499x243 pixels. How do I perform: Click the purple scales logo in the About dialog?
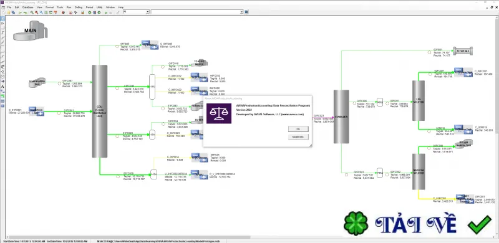[x=219, y=113]
